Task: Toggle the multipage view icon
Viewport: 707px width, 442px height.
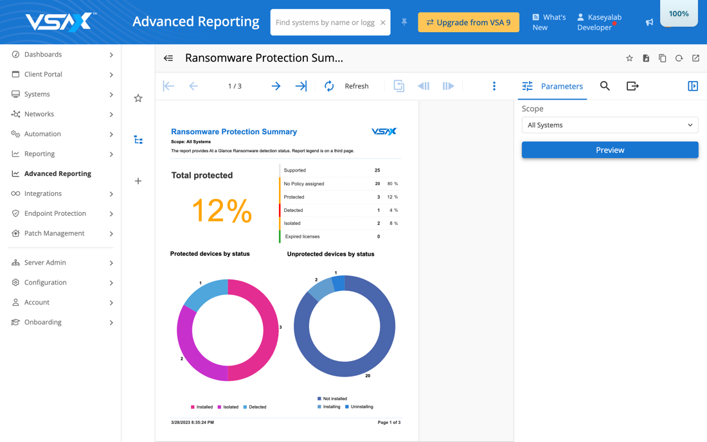Action: point(399,86)
